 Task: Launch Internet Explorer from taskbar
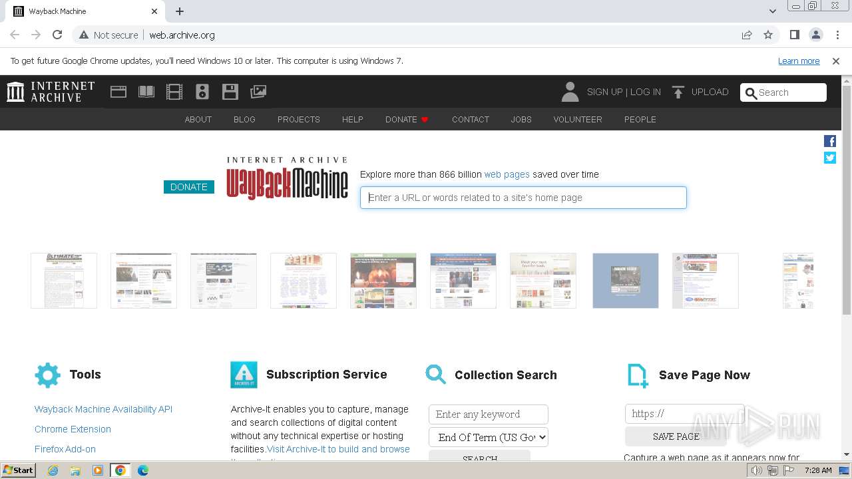click(53, 470)
